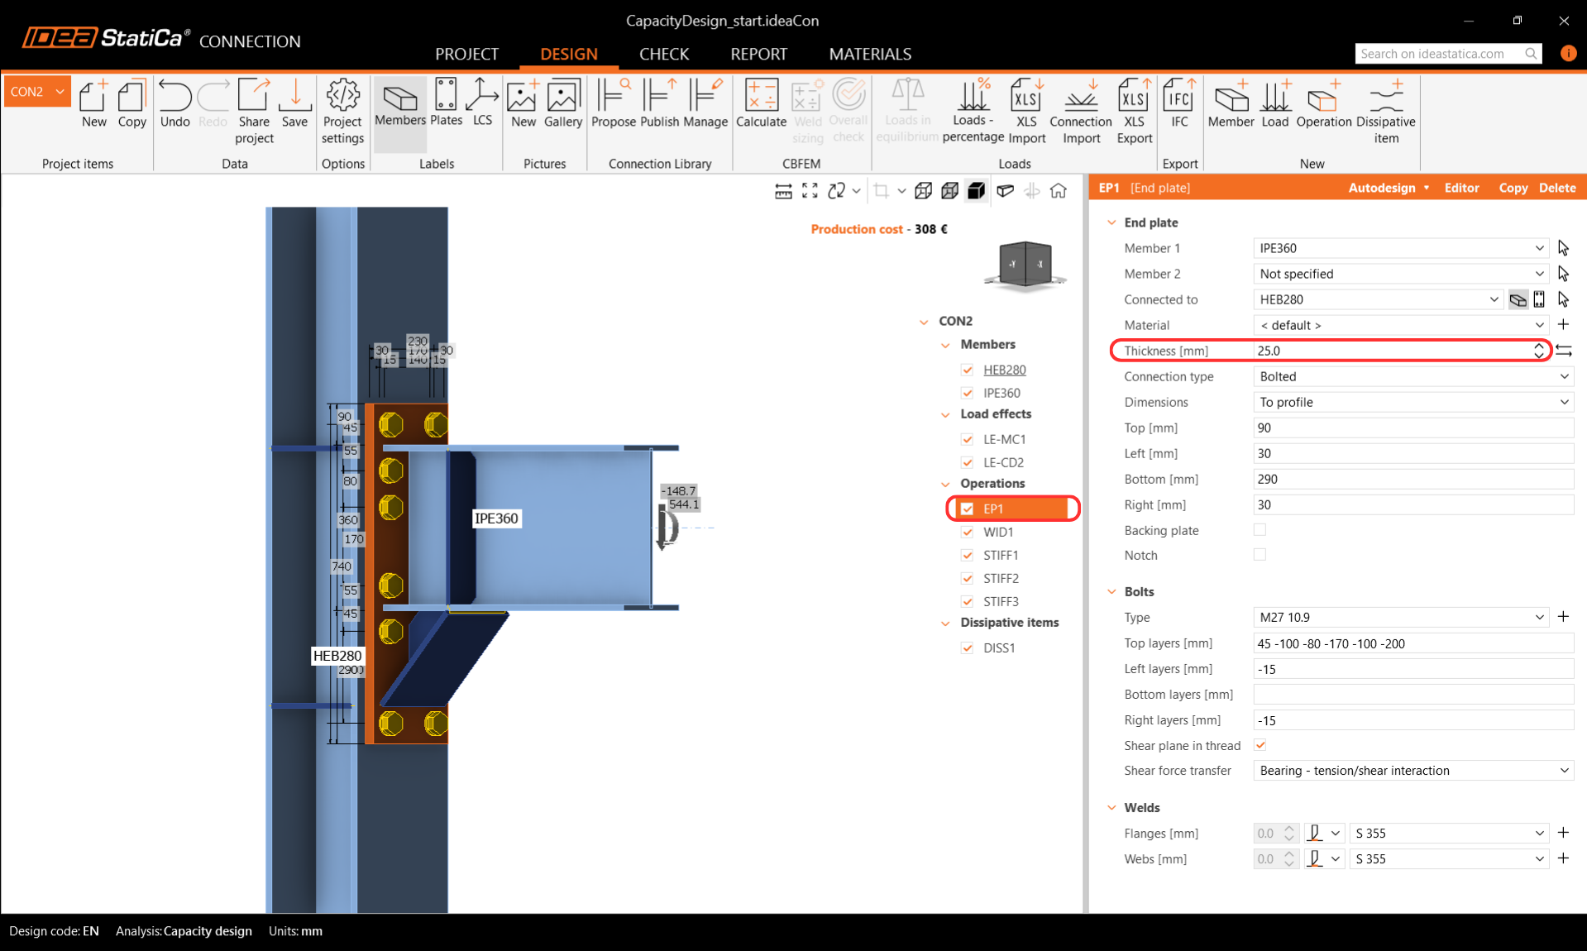Image resolution: width=1587 pixels, height=951 pixels.
Task: Open XLS Import
Action: pos(1026,112)
